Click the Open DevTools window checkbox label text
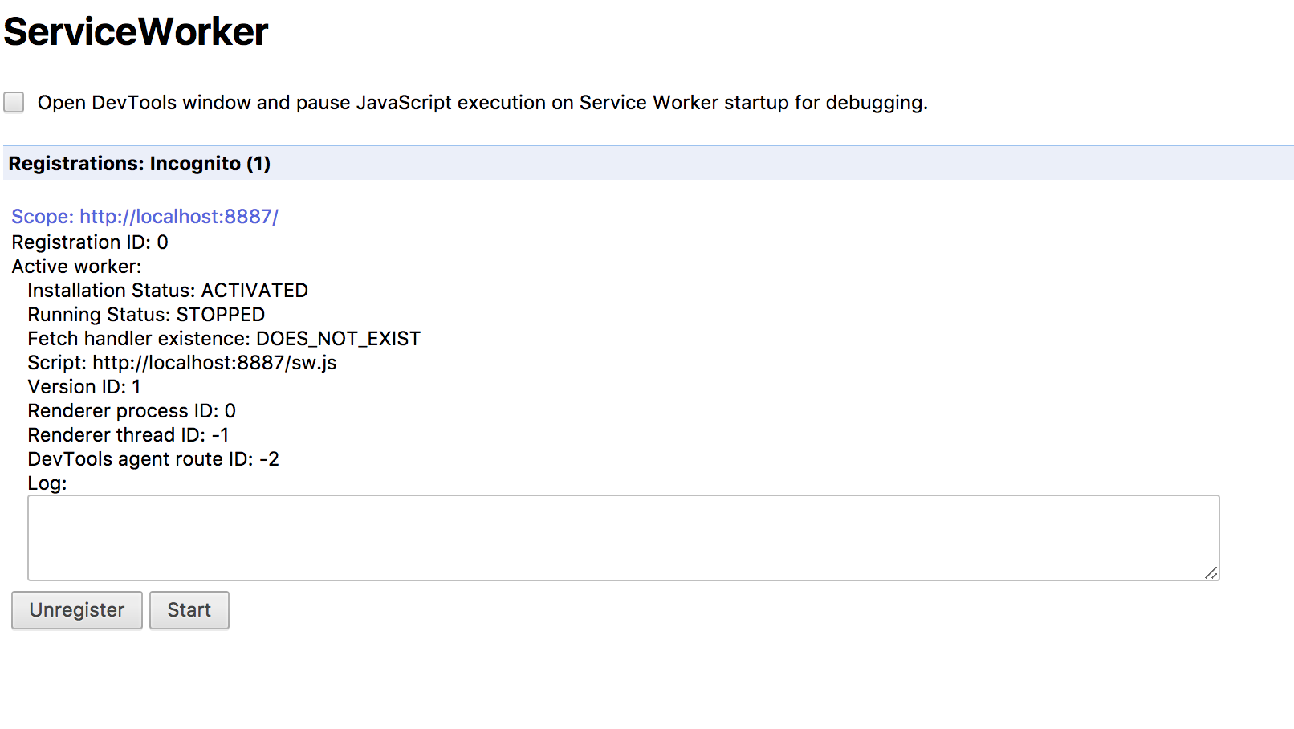Image resolution: width=1294 pixels, height=729 pixels. click(482, 103)
